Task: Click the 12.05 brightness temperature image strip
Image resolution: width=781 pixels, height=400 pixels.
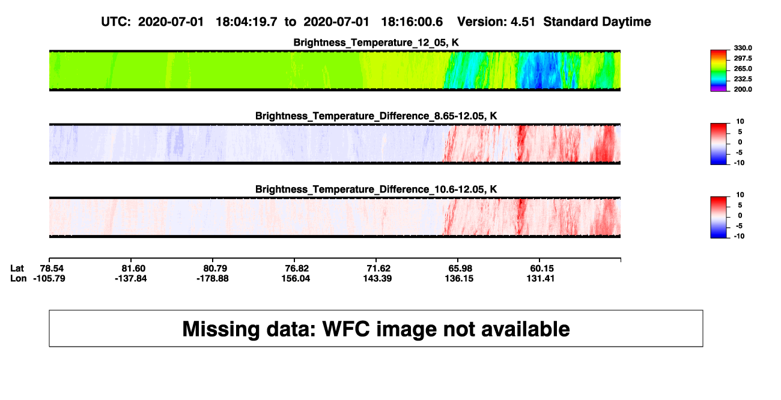Action: (x=335, y=71)
